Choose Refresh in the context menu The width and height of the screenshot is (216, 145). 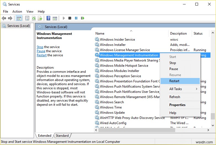pos(180,97)
